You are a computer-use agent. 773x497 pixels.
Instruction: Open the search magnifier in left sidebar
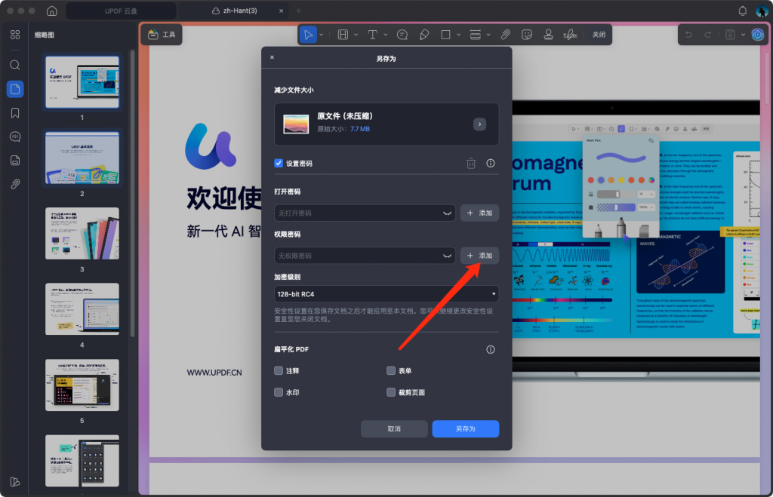[x=15, y=65]
